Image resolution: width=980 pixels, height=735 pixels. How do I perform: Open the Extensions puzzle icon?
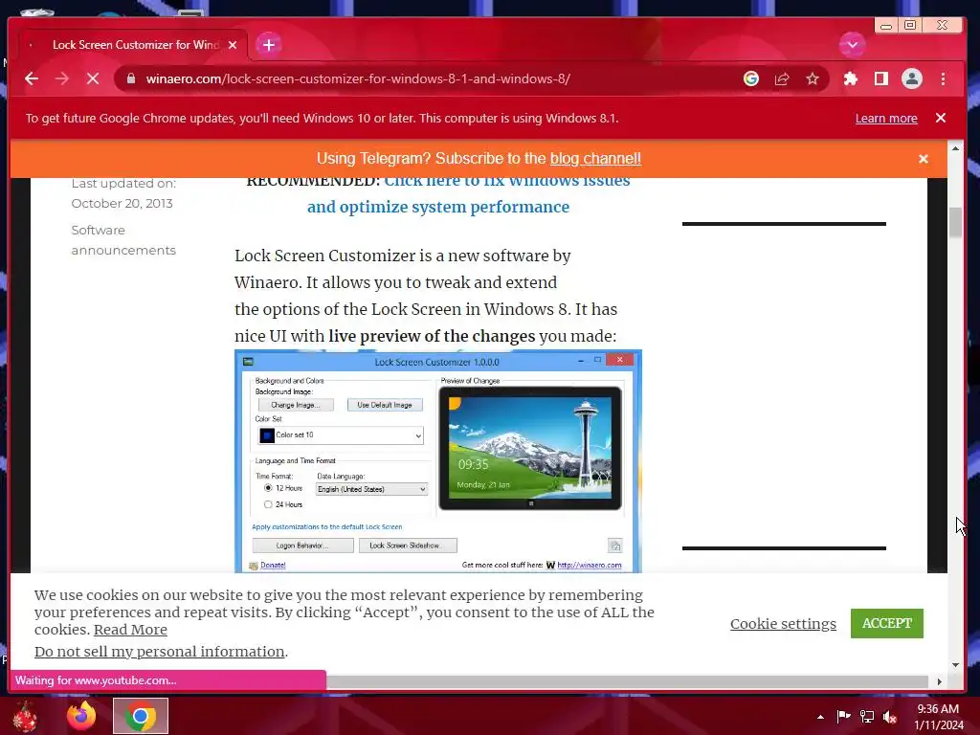click(851, 78)
